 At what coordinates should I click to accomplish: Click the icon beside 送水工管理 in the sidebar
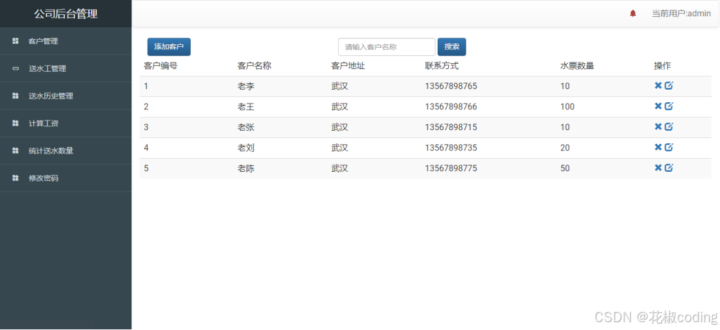point(15,68)
